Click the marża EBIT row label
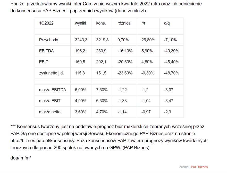The height and width of the screenshot is (173, 227). click(50, 101)
